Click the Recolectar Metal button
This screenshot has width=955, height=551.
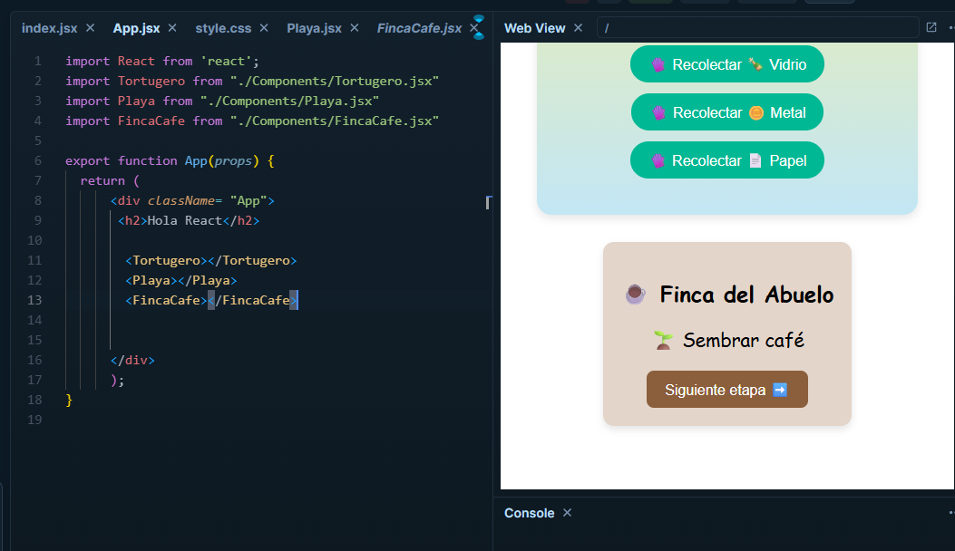(727, 112)
